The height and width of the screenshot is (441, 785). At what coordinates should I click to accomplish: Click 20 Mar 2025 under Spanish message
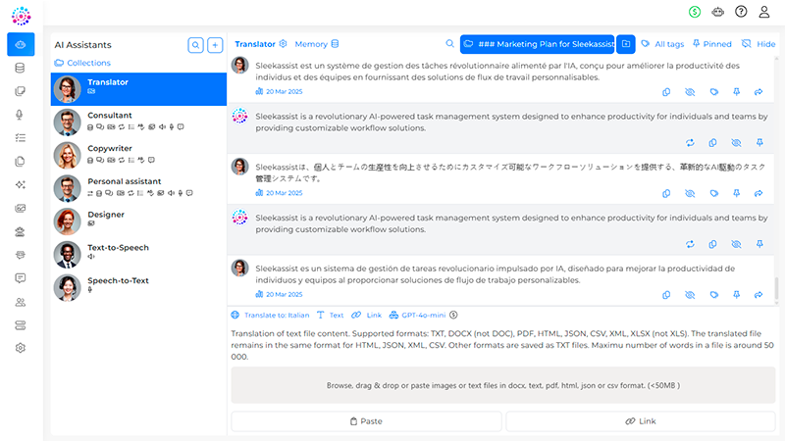[x=285, y=295]
